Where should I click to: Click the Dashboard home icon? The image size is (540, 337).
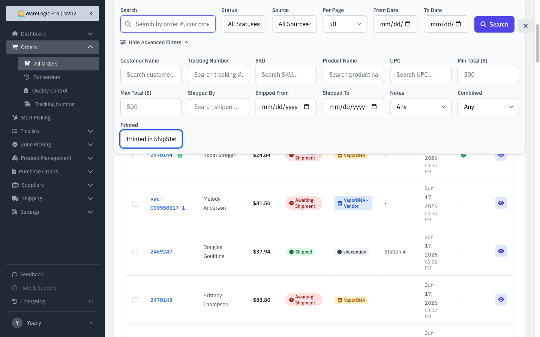pyautogui.click(x=15, y=34)
